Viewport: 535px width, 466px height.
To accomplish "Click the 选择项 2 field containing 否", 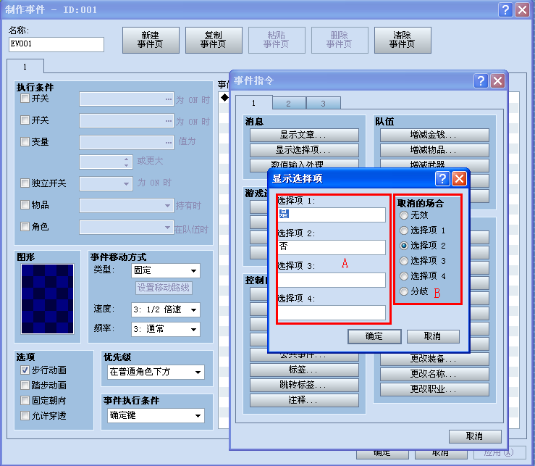I will (332, 247).
